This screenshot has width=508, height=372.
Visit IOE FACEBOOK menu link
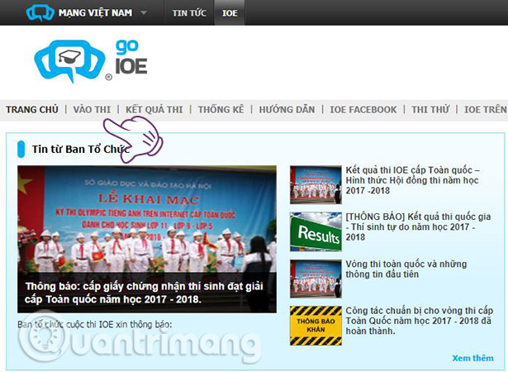363,110
